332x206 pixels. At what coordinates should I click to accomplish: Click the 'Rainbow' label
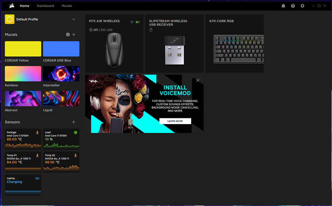coord(12,85)
